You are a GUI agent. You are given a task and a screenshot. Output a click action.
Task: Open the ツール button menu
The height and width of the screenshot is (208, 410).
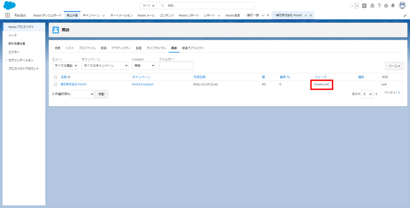pyautogui.click(x=394, y=65)
